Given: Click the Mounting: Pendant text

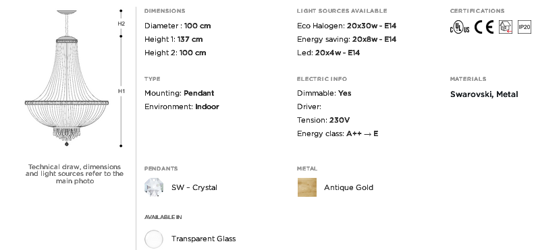Looking at the screenshot, I should click(179, 93).
